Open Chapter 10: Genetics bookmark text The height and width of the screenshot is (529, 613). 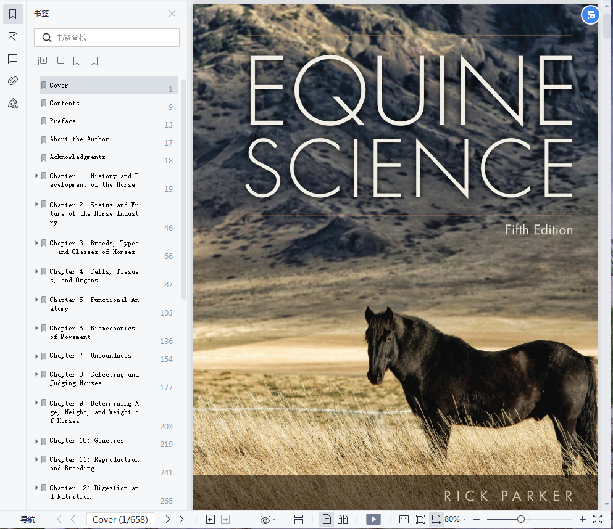point(86,440)
